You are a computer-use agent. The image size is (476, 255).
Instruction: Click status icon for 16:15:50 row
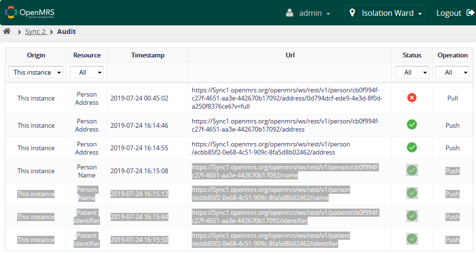click(411, 239)
